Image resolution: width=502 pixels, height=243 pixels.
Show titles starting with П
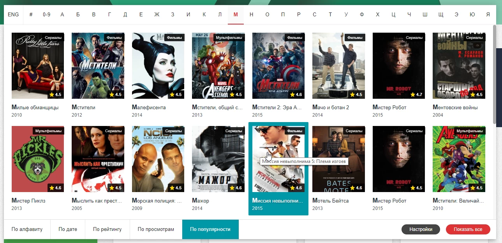(283, 15)
